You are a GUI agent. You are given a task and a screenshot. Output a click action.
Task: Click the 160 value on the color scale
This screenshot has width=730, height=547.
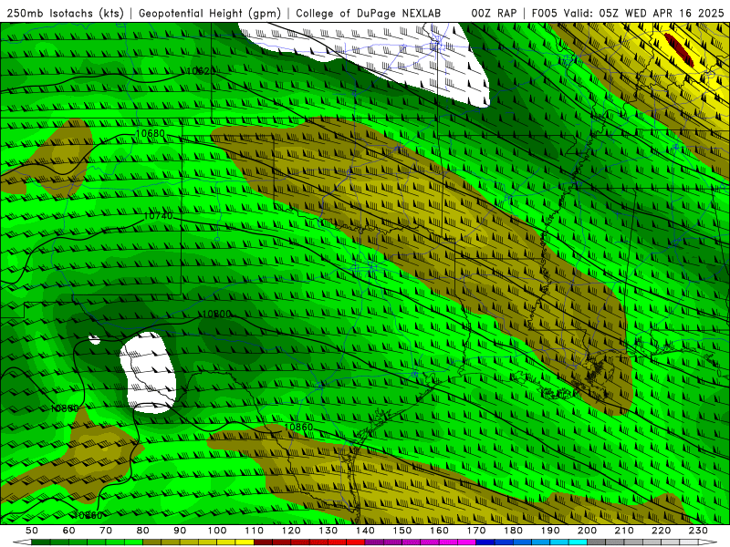[439, 531]
